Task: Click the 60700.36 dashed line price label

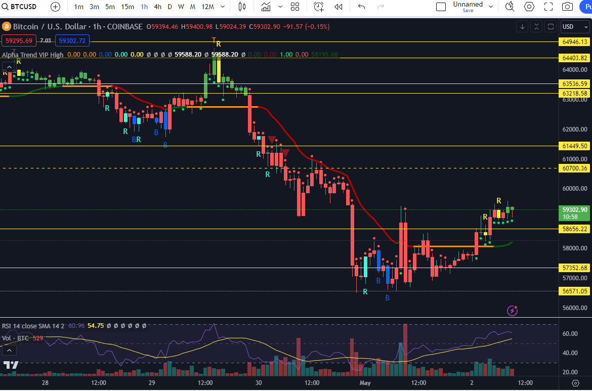Action: [575, 168]
